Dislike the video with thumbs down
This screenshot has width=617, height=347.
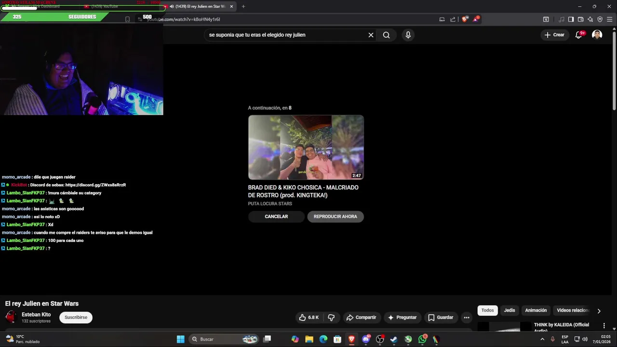tap(331, 317)
